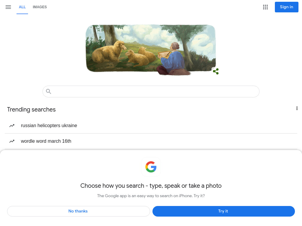Screen dimensions: 302x226
Task: Dismiss the app prompt with No thanks
Action: tap(78, 211)
